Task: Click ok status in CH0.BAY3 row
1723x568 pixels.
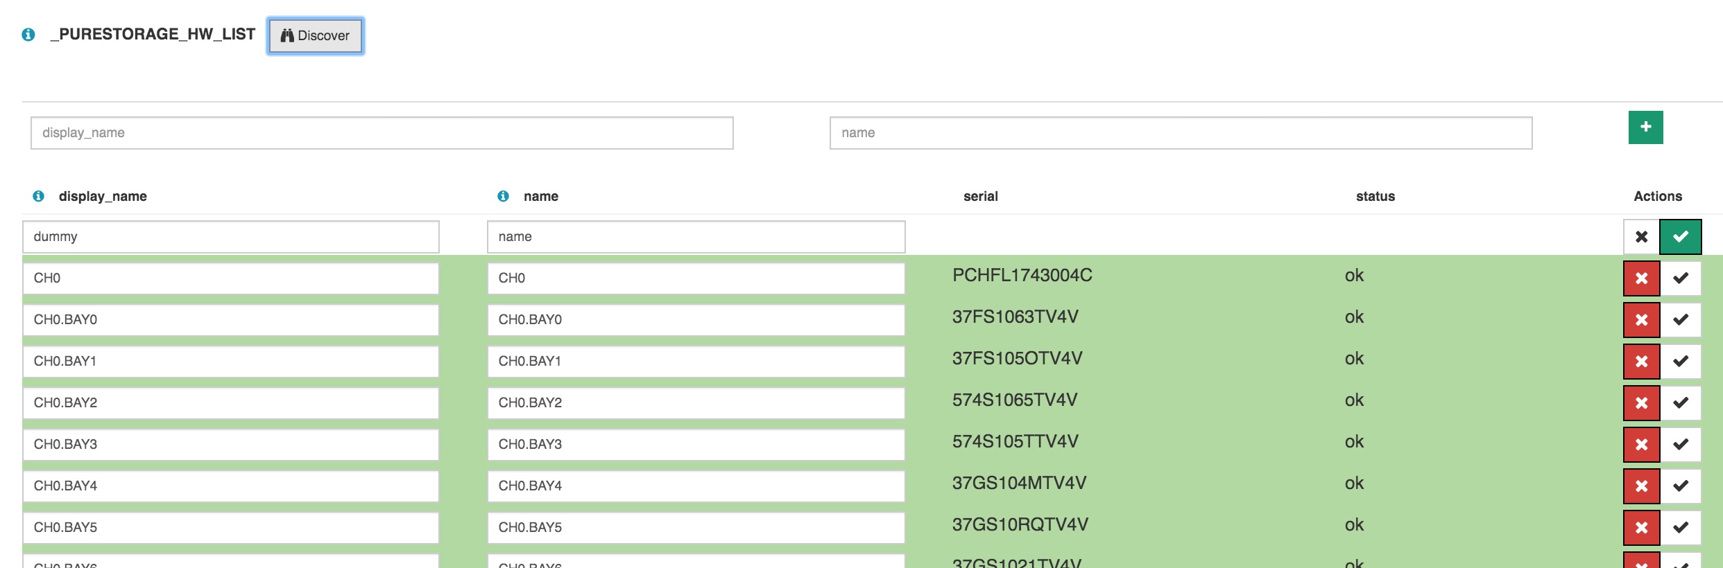Action: (1354, 442)
